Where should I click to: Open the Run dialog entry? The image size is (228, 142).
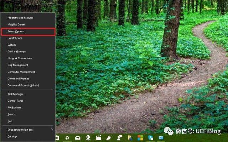pyautogui.click(x=28, y=121)
